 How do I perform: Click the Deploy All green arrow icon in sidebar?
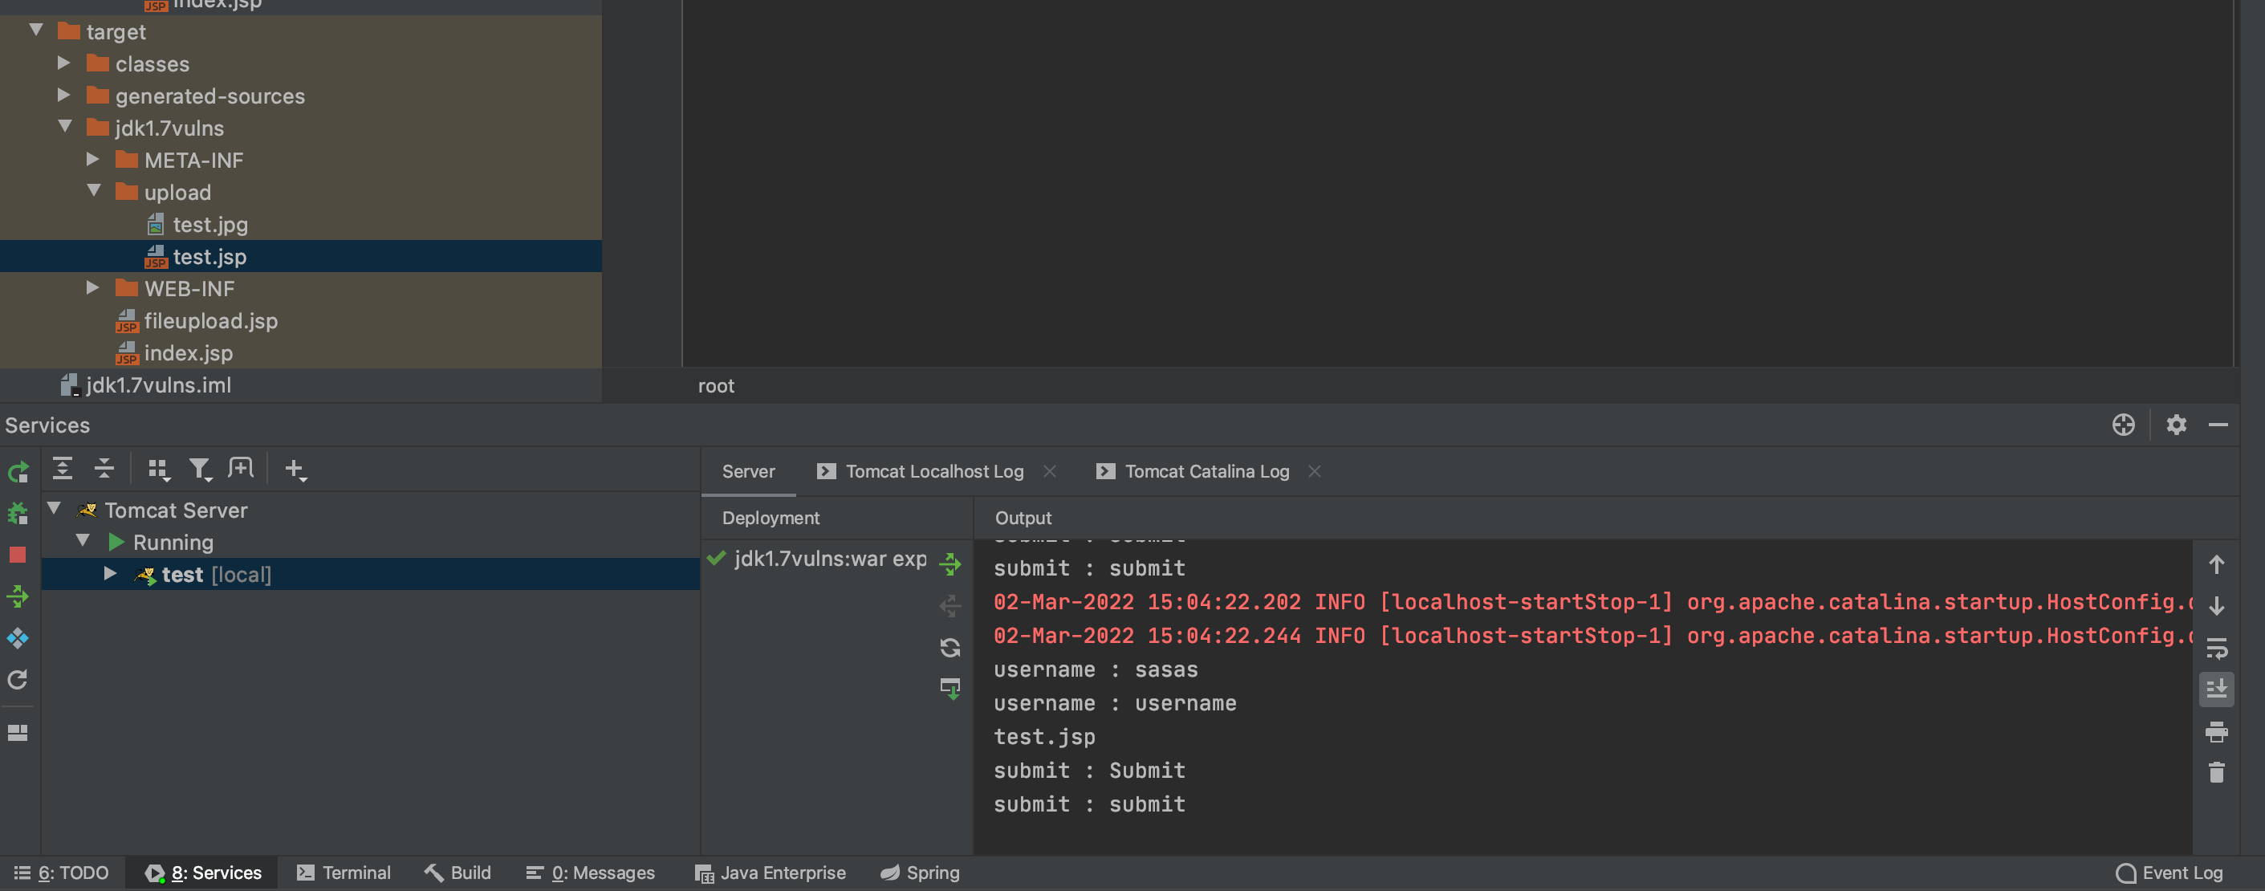point(18,597)
